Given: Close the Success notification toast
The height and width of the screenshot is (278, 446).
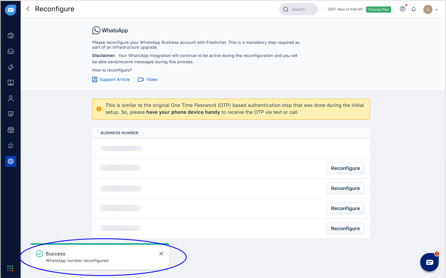Looking at the screenshot, I should tap(161, 253).
